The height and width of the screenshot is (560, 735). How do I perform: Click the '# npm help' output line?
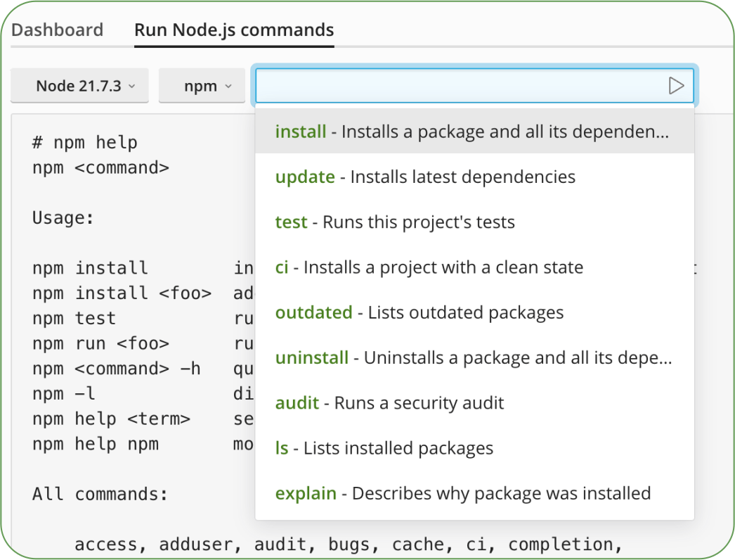pyautogui.click(x=85, y=142)
